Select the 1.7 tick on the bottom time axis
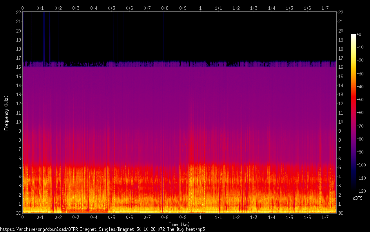 coord(325,217)
